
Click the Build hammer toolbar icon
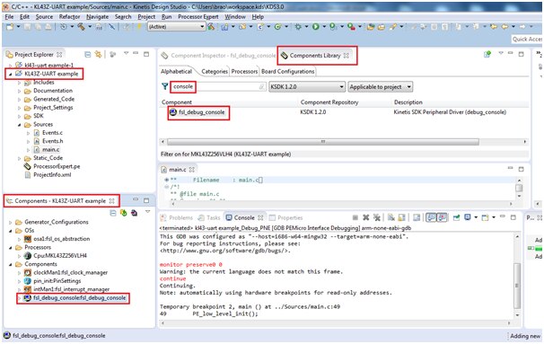pyautogui.click(x=81, y=27)
